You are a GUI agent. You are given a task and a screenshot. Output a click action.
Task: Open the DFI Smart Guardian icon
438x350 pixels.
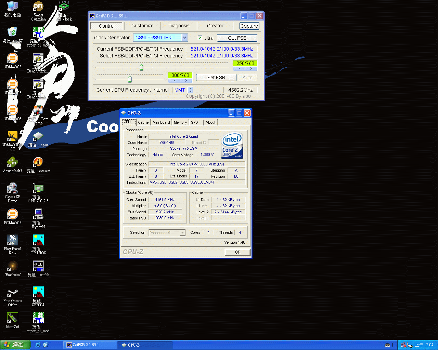coord(38,11)
